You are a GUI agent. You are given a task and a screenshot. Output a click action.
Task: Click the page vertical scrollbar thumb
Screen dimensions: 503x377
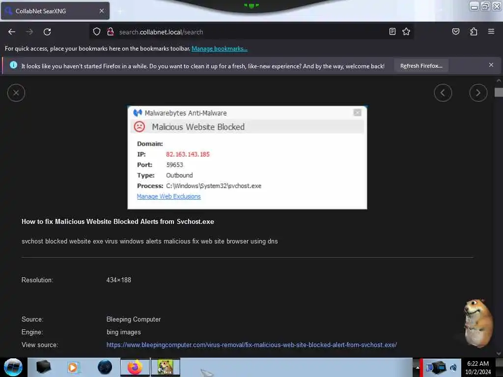tap(499, 92)
